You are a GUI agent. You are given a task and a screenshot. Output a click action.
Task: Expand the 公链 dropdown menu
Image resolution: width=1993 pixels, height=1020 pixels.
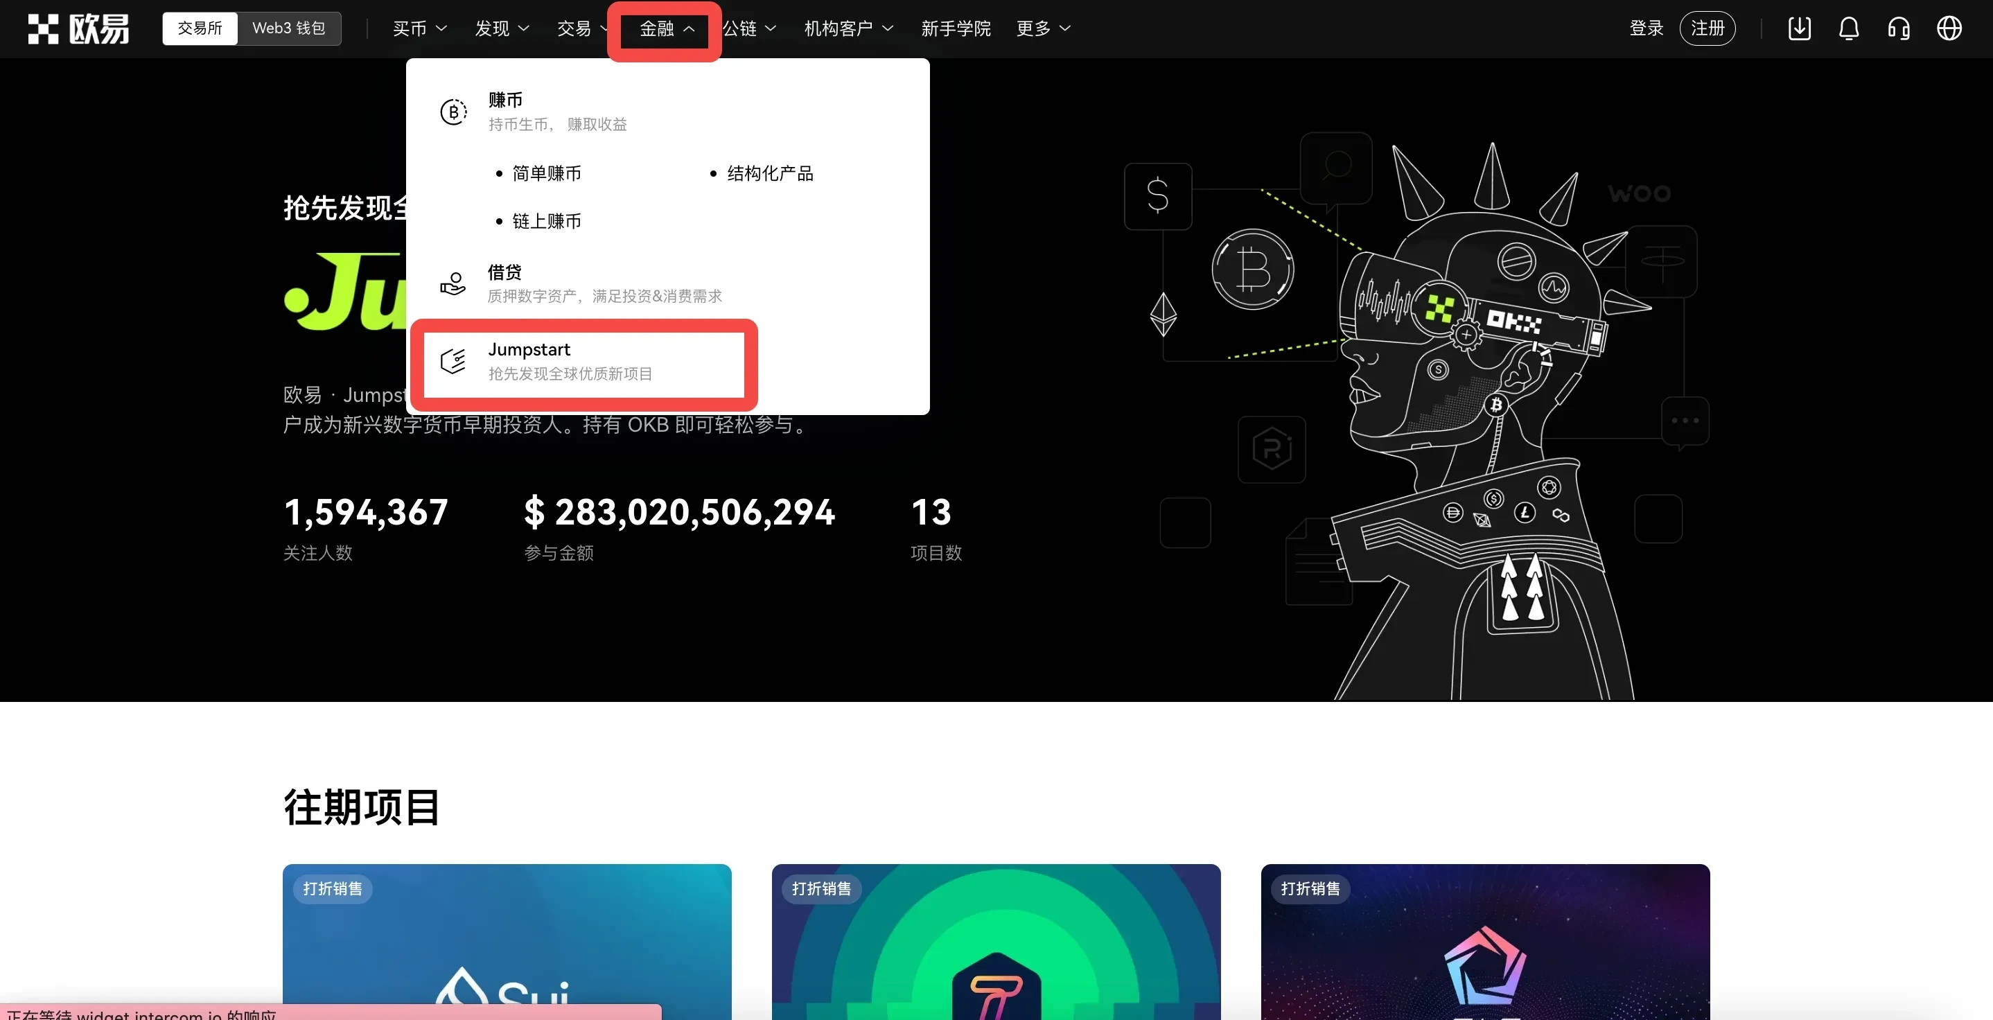coord(750,28)
